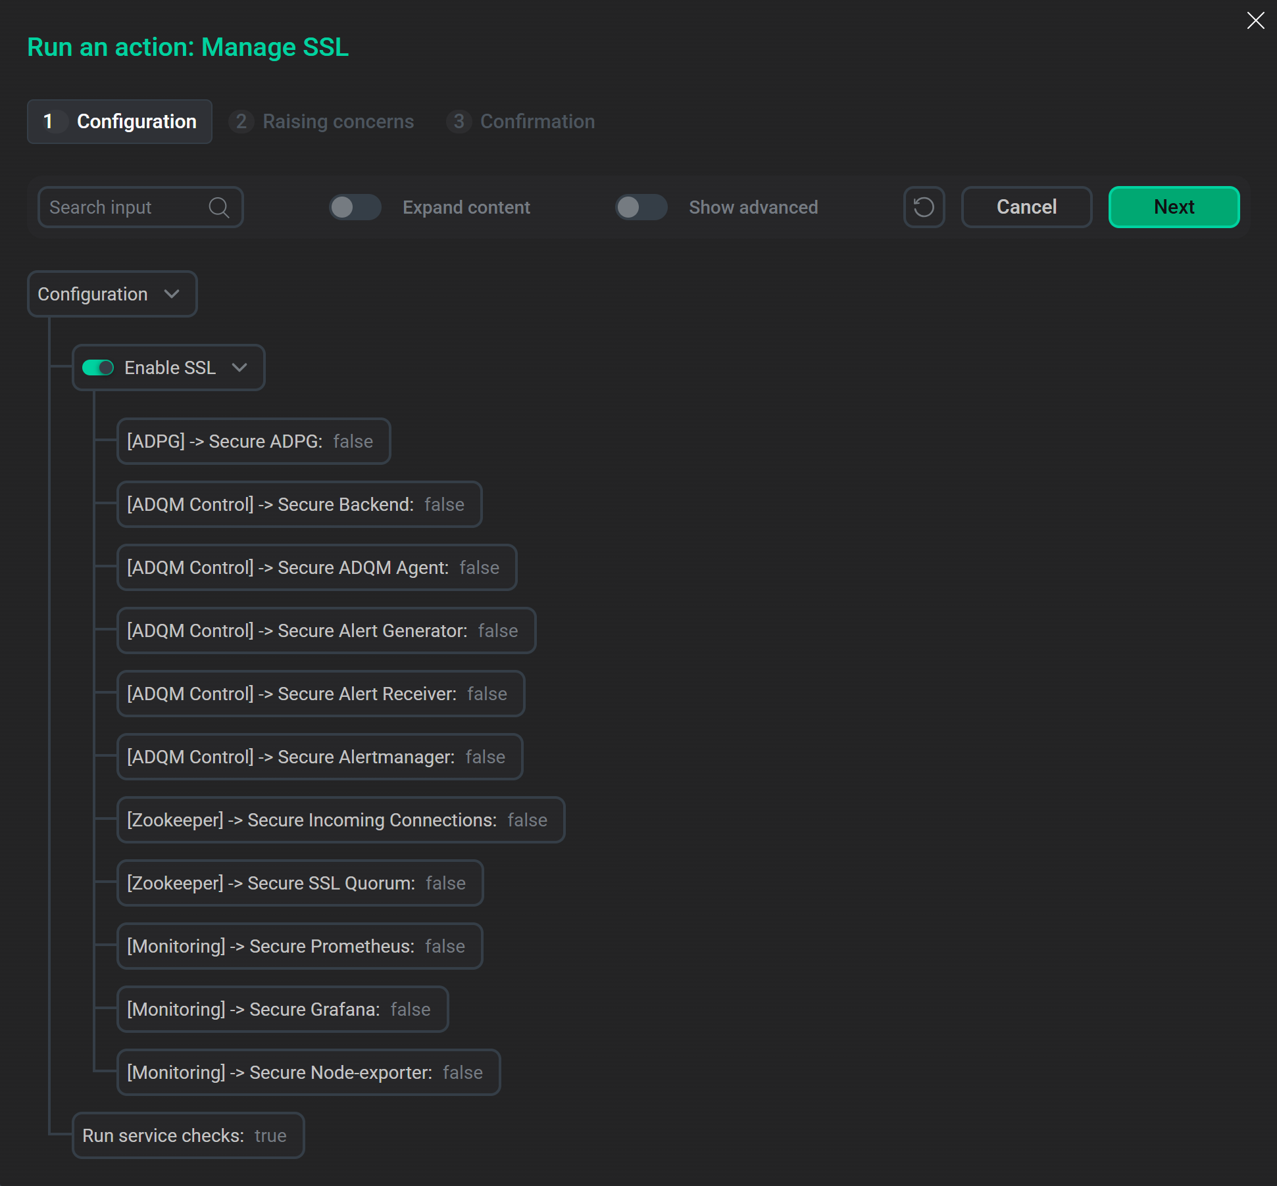Collapse the Configuration node chevron
Image resolution: width=1277 pixels, height=1186 pixels.
tap(172, 294)
